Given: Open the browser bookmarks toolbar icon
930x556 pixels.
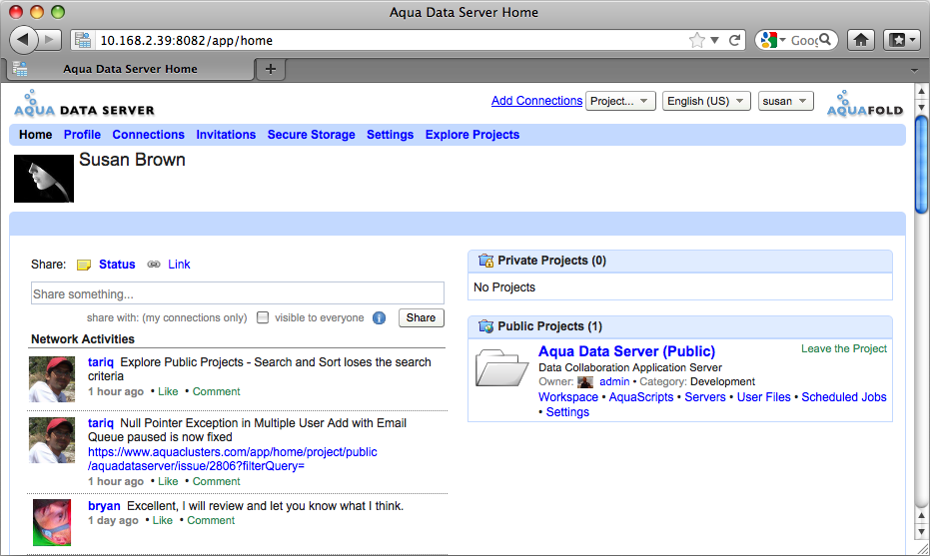Looking at the screenshot, I should pyautogui.click(x=898, y=40).
